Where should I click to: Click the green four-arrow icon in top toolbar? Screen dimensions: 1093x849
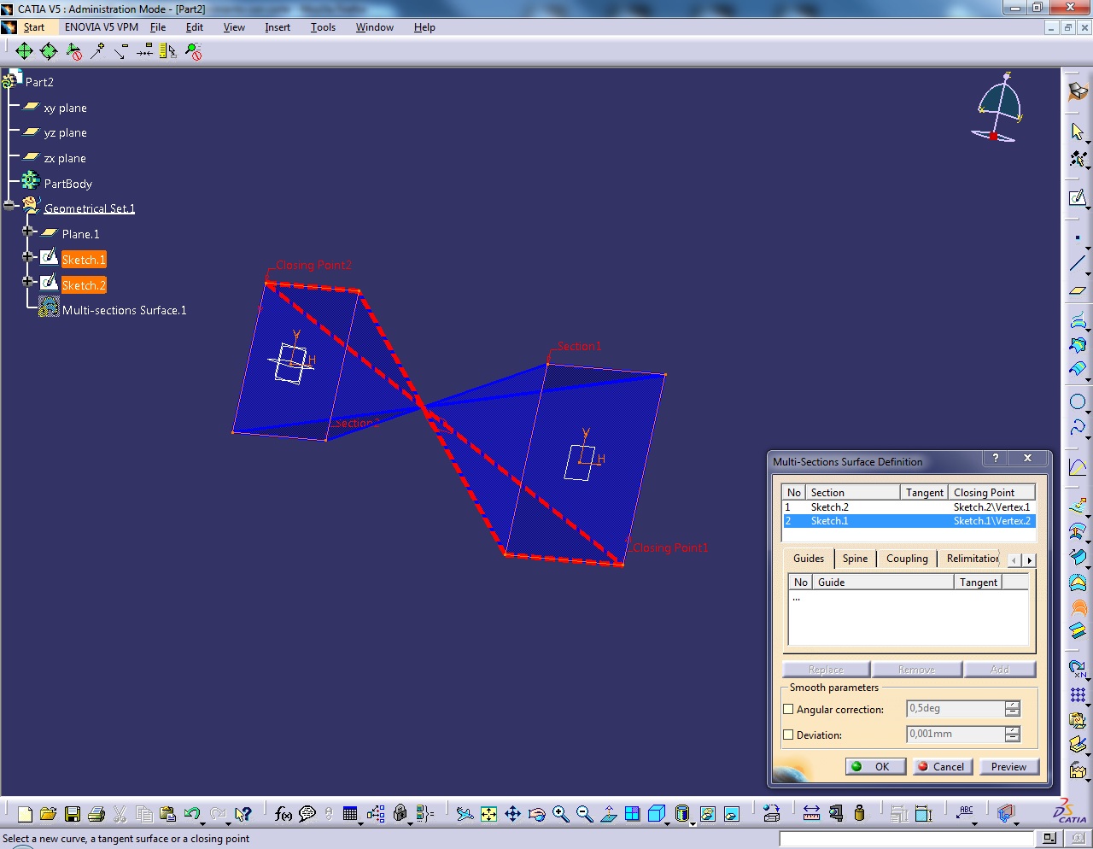[24, 51]
